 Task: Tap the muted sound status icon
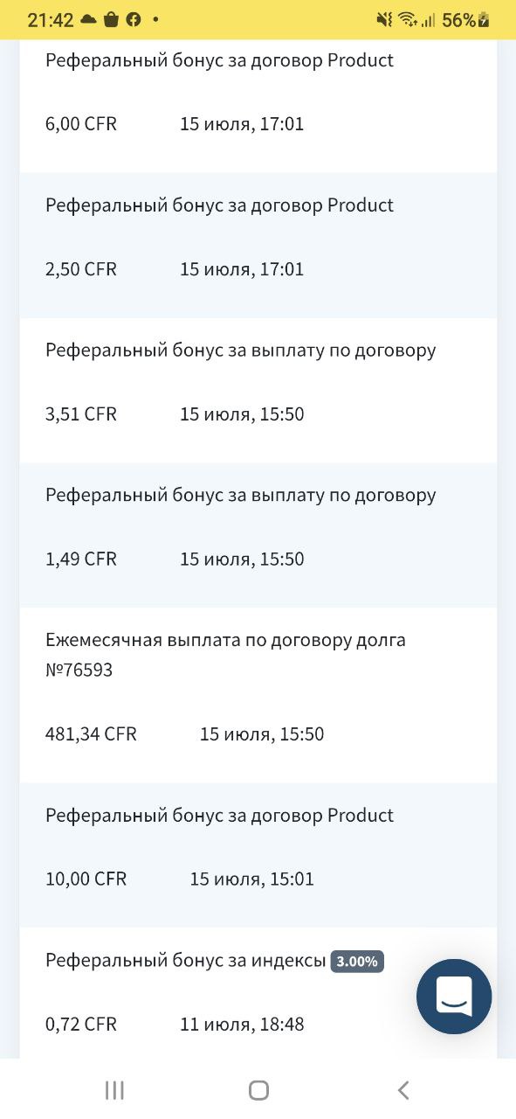coord(384,19)
